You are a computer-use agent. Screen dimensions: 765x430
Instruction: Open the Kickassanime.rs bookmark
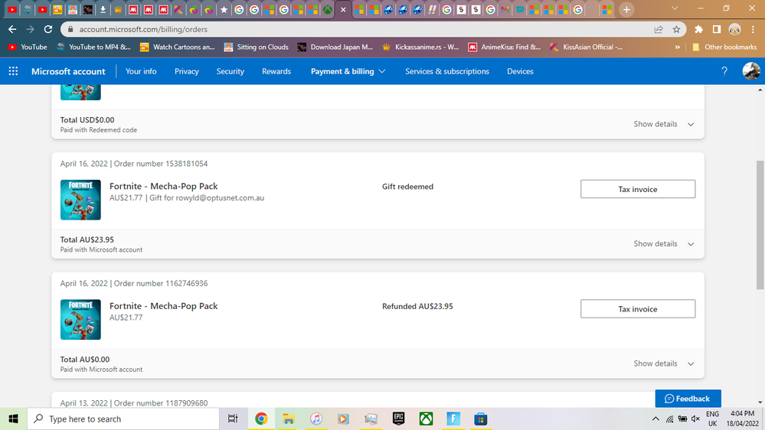[x=420, y=47]
